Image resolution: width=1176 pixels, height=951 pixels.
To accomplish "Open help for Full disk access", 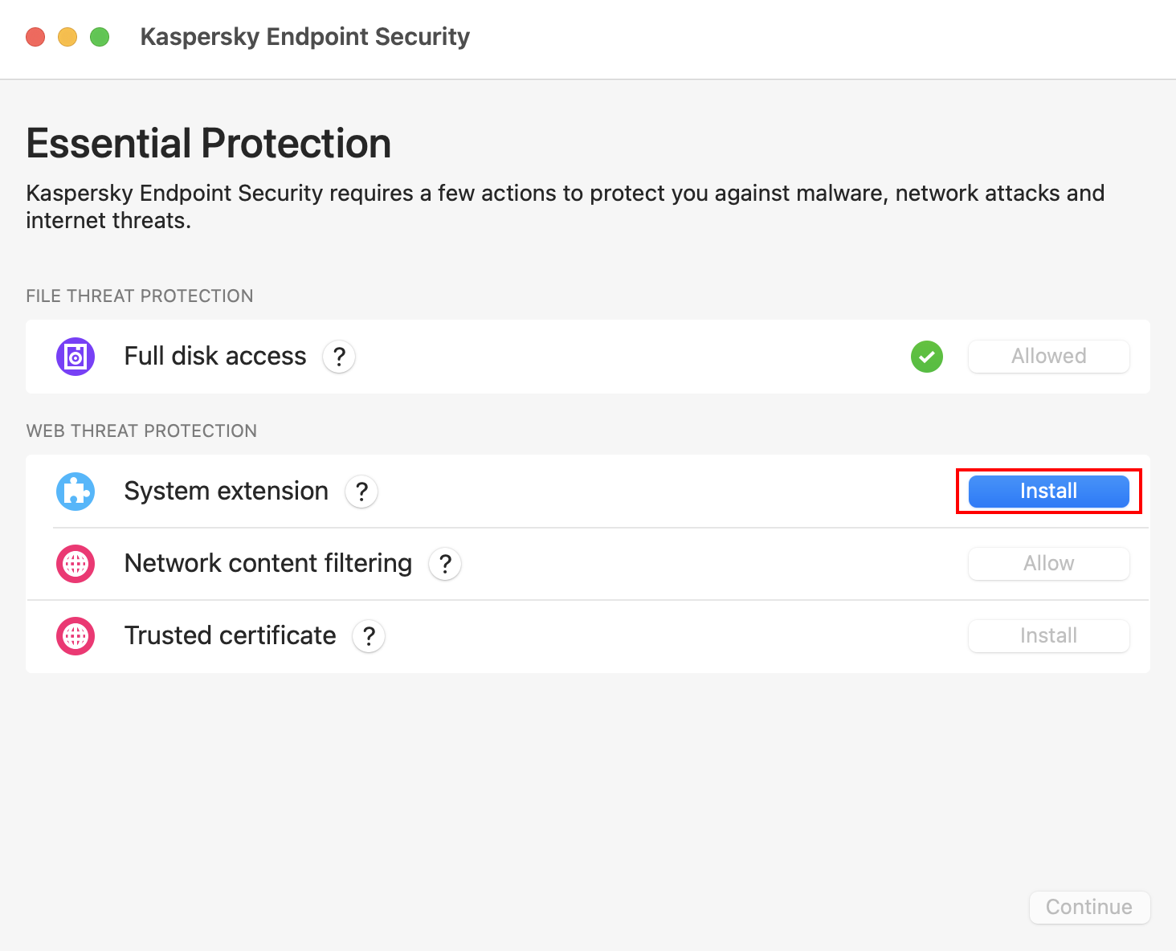I will (x=339, y=357).
